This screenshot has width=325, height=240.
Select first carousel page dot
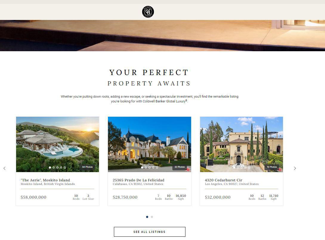pos(147,217)
